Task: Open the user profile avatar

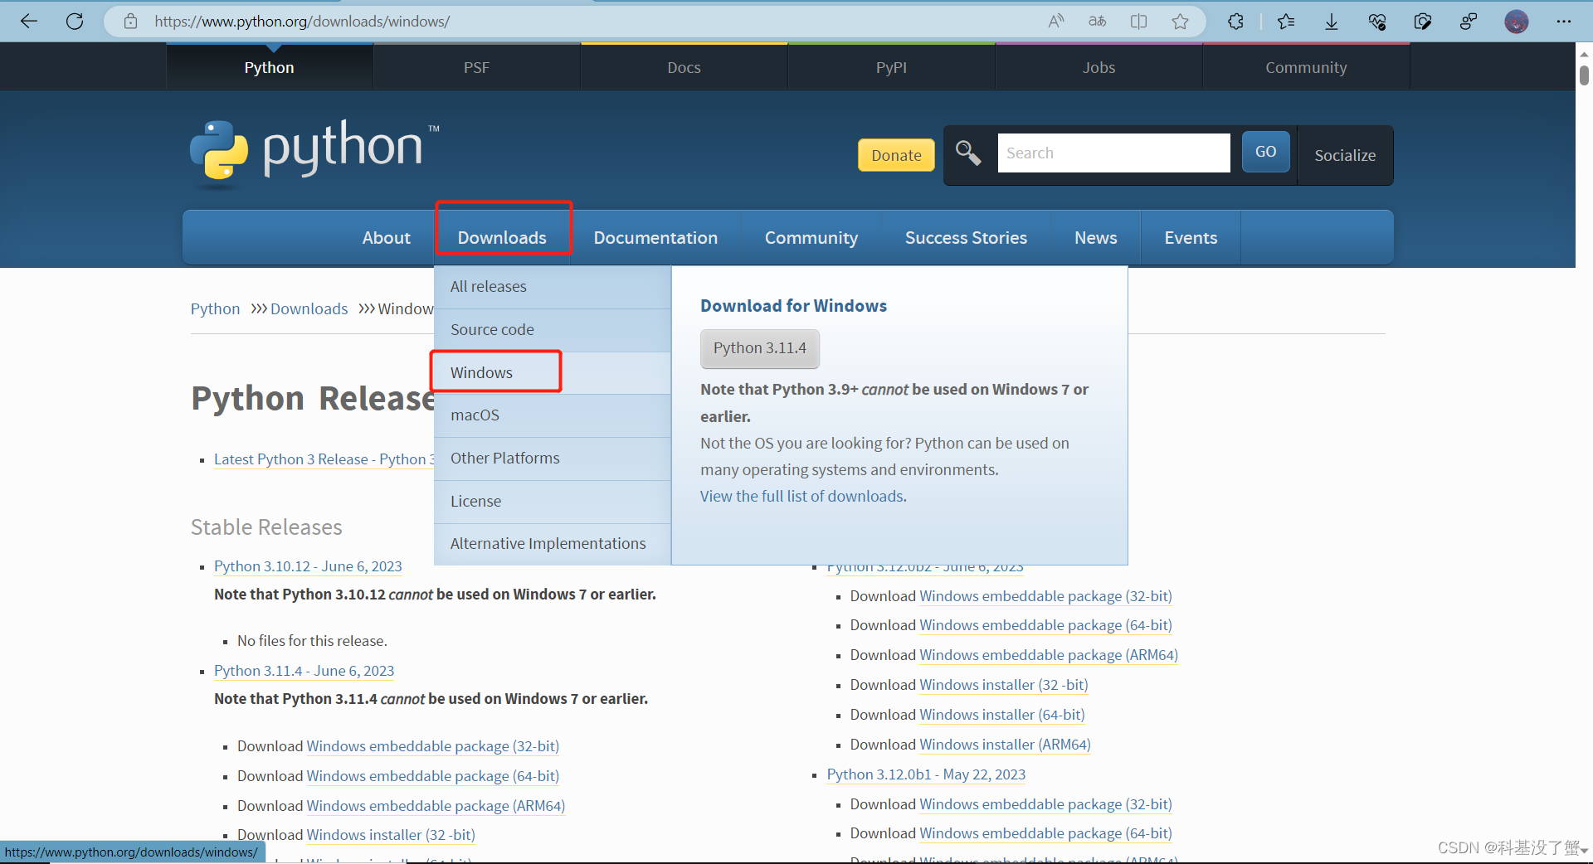Action: pyautogui.click(x=1517, y=22)
